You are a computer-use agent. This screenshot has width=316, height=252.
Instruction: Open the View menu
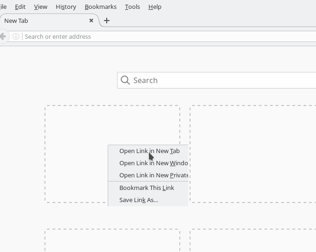point(41,7)
